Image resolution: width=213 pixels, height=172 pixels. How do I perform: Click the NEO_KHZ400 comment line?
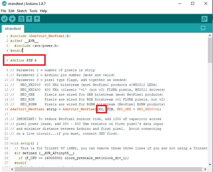(87, 90)
